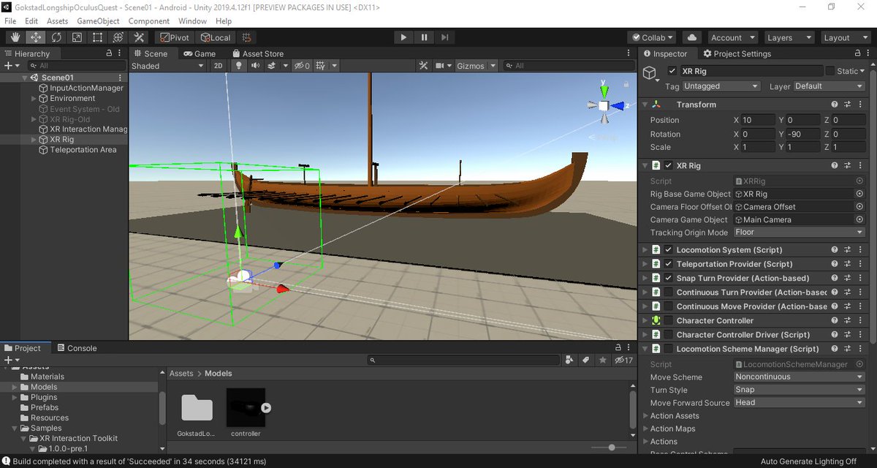This screenshot has height=468, width=877.
Task: Open the Collab dropdown
Action: click(653, 37)
